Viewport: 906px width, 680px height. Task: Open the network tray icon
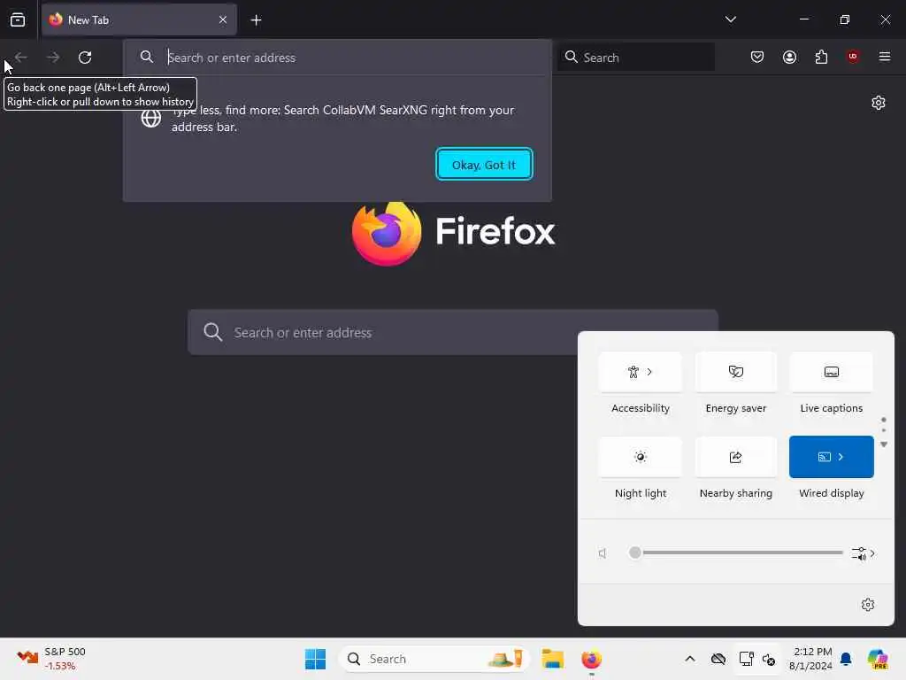pos(746,659)
